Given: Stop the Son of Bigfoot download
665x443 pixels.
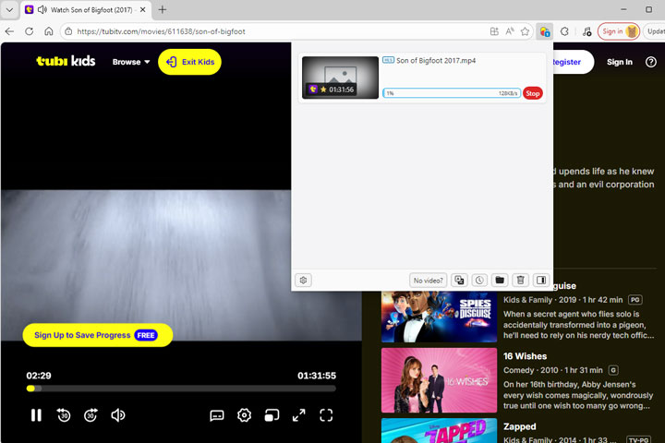Looking at the screenshot, I should tap(533, 93).
